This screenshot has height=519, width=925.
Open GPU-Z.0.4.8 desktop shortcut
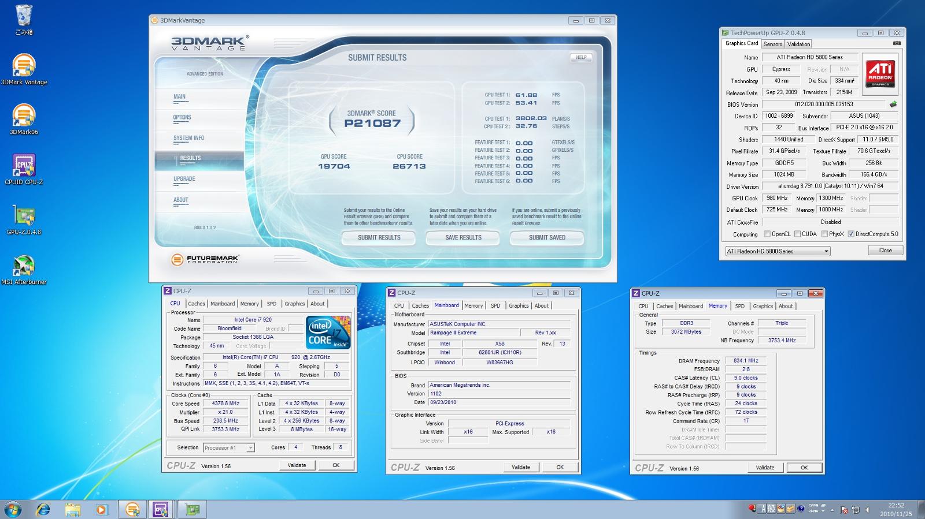click(x=24, y=219)
